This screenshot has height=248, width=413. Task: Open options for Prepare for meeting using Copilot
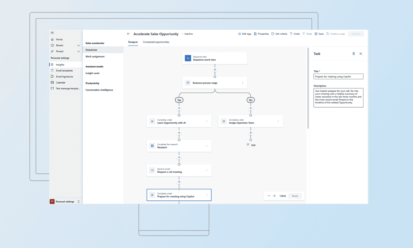point(207,195)
